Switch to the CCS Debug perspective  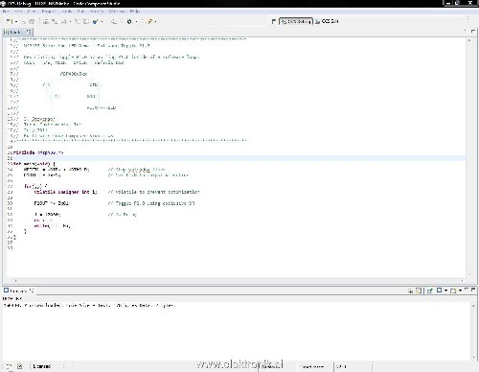tap(296, 21)
